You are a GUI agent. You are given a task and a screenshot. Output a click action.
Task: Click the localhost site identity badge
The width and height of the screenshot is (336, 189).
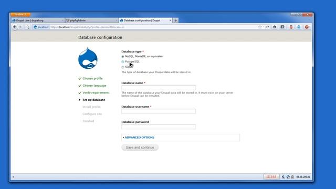tap(41, 27)
